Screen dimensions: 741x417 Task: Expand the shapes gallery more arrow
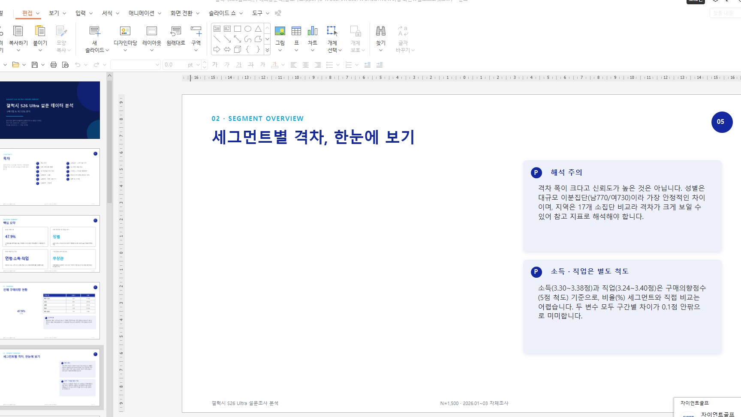tap(267, 50)
